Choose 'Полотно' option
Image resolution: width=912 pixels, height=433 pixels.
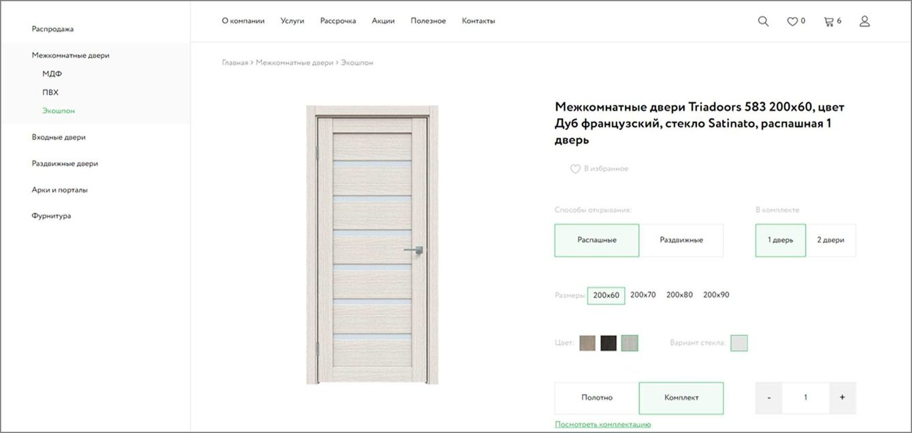tap(597, 398)
